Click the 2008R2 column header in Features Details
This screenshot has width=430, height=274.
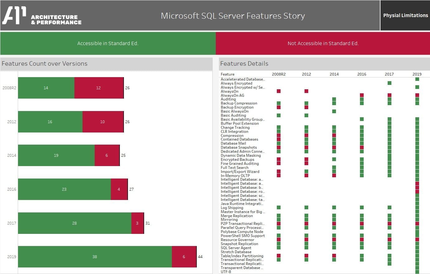point(279,74)
